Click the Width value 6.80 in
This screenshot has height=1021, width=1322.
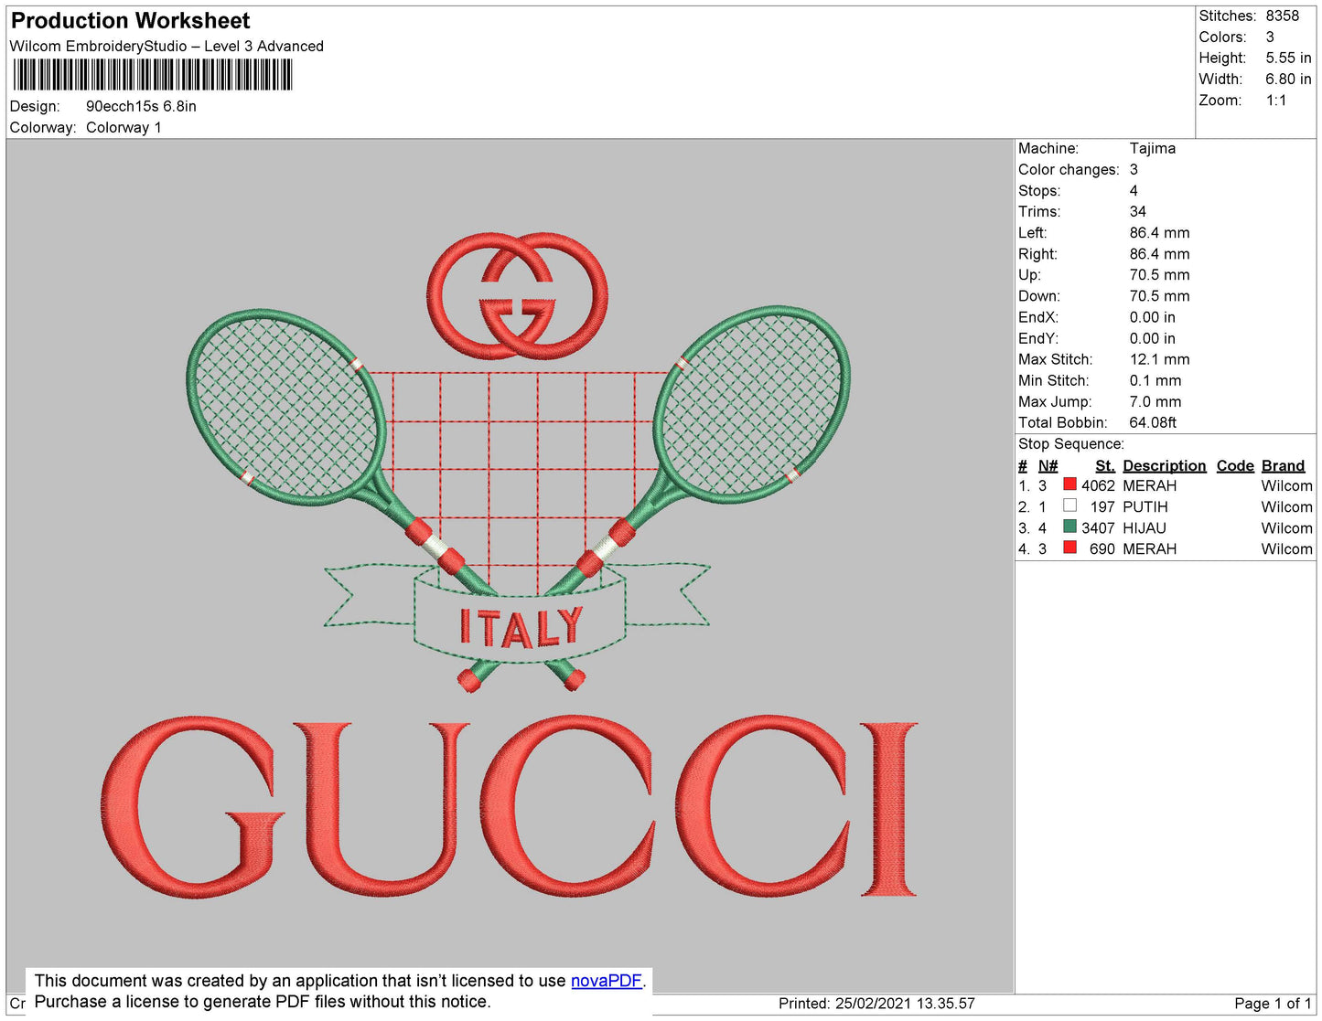1288,79
